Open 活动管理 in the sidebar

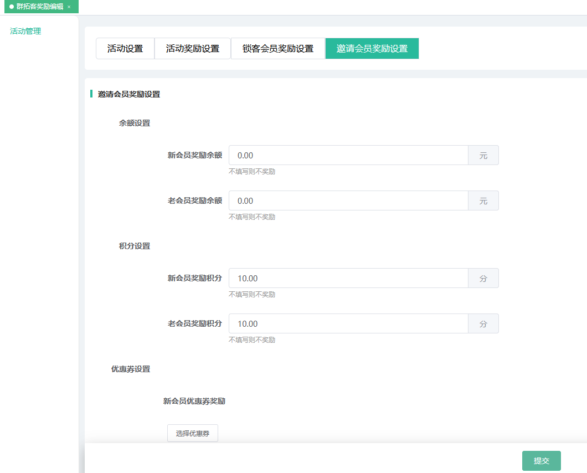point(25,31)
